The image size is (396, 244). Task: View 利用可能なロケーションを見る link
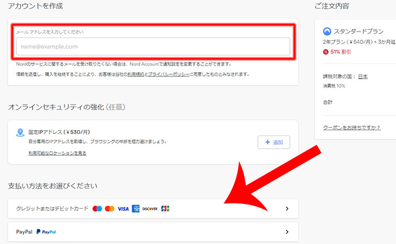click(x=57, y=153)
